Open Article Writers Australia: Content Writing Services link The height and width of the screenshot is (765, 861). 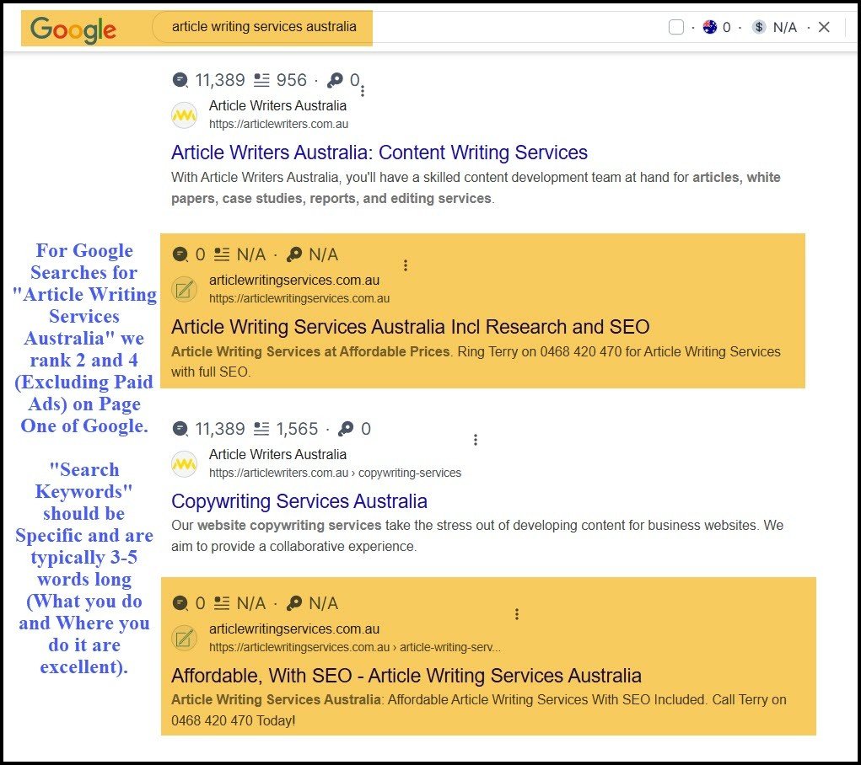[379, 152]
